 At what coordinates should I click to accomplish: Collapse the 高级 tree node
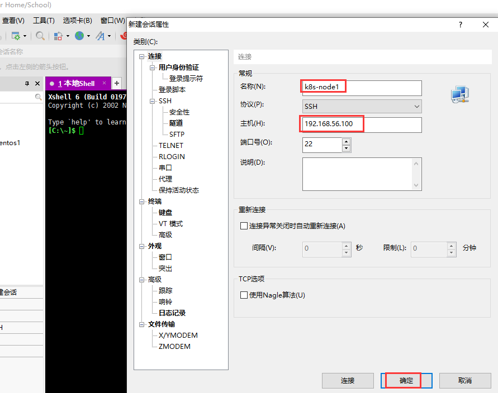[141, 280]
